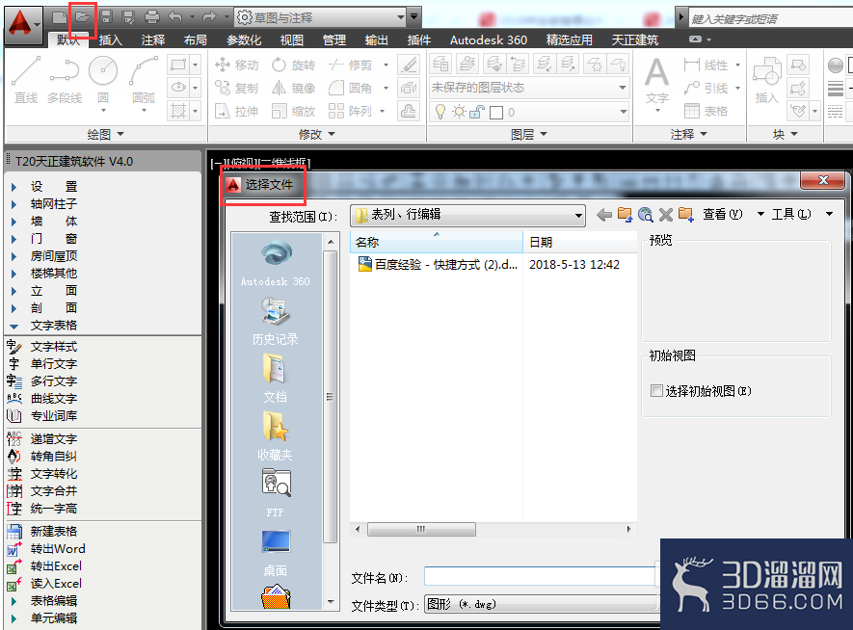Screen dimensions: 853x630
Task: Open the 文件类型 dropdown
Action: 543,604
